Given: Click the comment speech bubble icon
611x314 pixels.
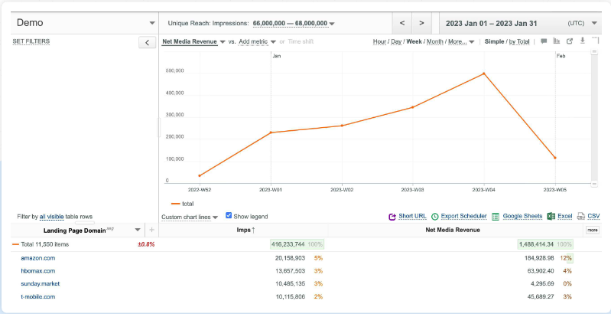Looking at the screenshot, I should click(544, 41).
